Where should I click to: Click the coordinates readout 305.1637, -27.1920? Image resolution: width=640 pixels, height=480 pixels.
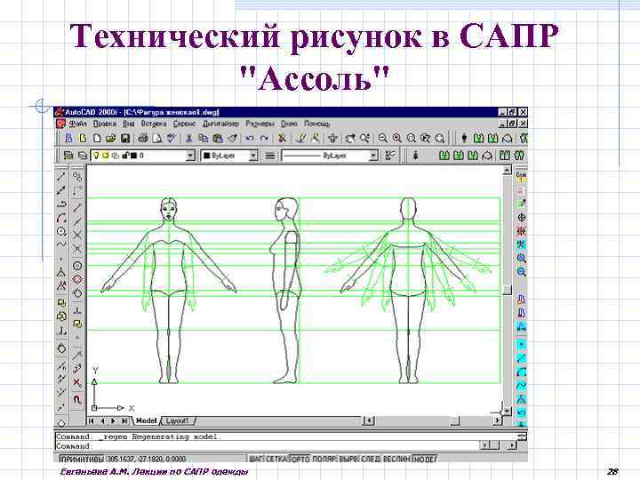(147, 460)
